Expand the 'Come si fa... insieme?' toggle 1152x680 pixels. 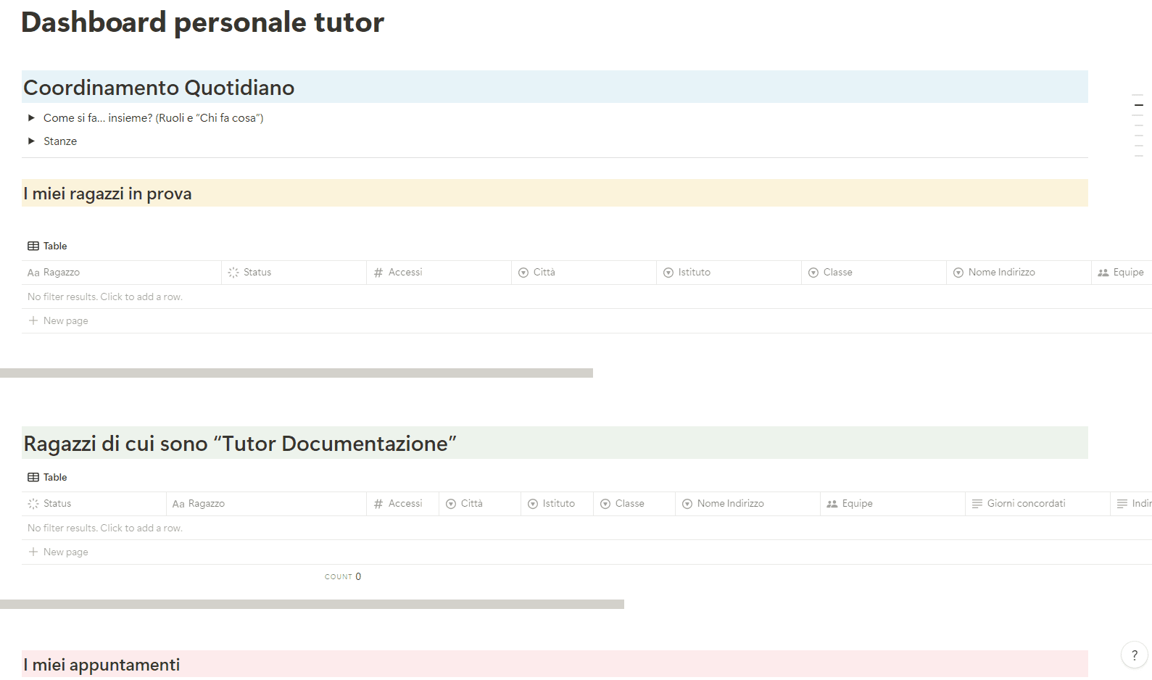[x=31, y=117]
